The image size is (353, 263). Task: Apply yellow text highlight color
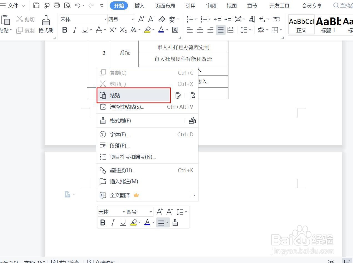[147, 30]
